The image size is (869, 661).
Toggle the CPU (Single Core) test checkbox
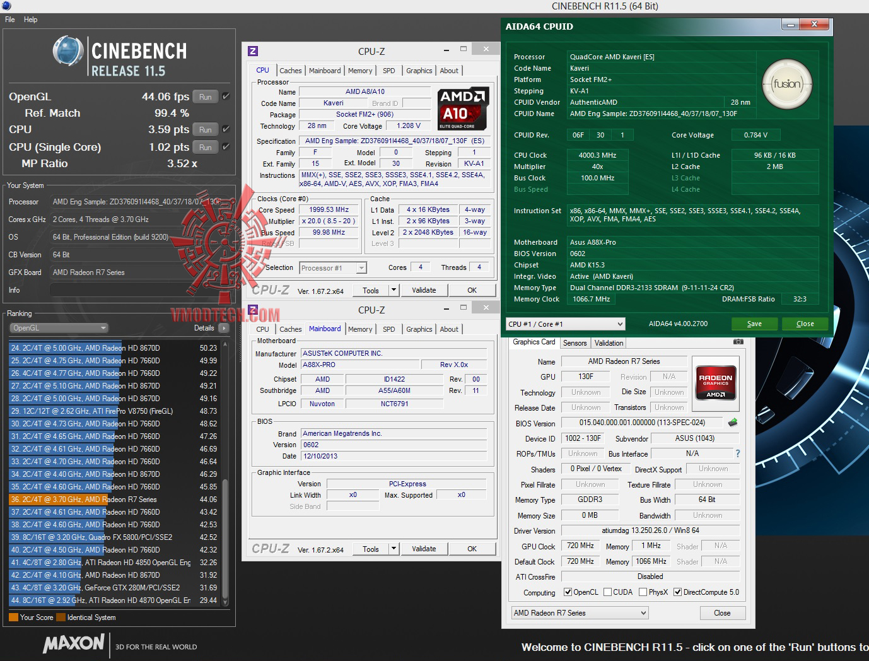226,147
